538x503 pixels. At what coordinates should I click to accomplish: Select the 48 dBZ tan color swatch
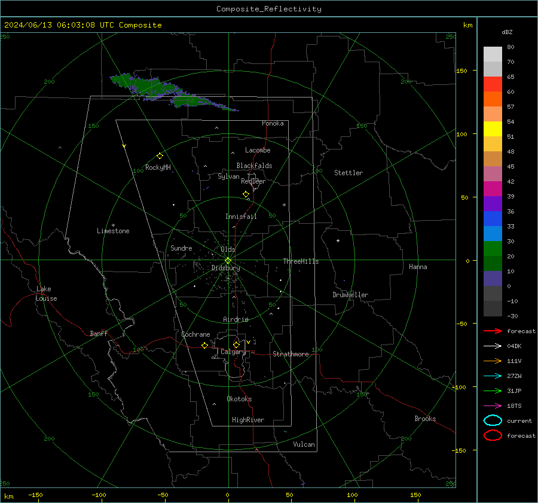click(493, 158)
